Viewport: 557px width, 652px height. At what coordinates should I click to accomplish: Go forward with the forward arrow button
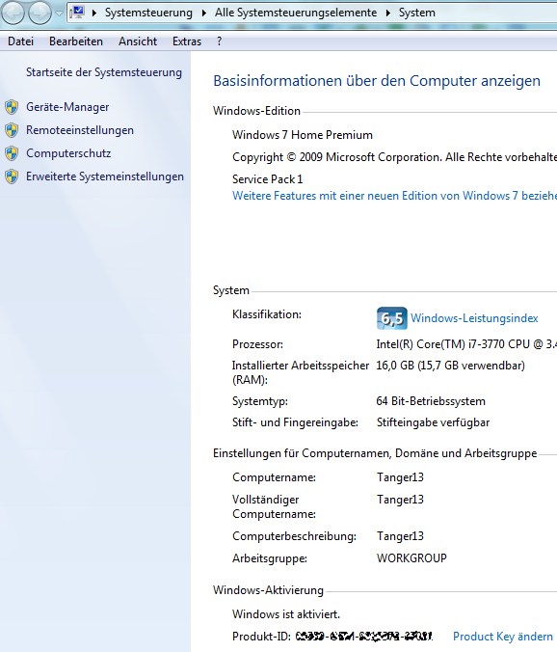point(40,13)
